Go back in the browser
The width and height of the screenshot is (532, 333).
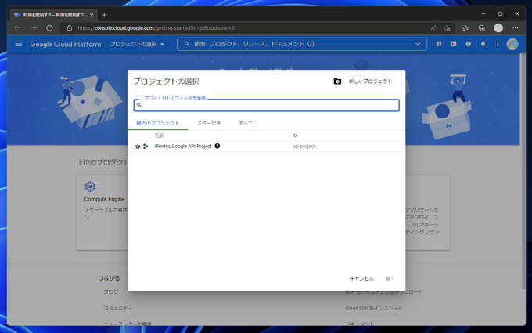[17, 28]
